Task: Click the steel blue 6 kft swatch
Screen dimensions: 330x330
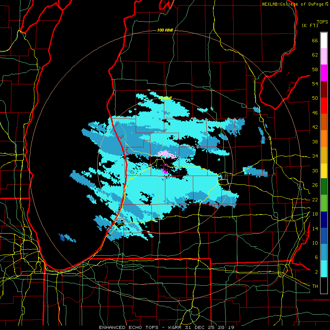Action: [324, 252]
